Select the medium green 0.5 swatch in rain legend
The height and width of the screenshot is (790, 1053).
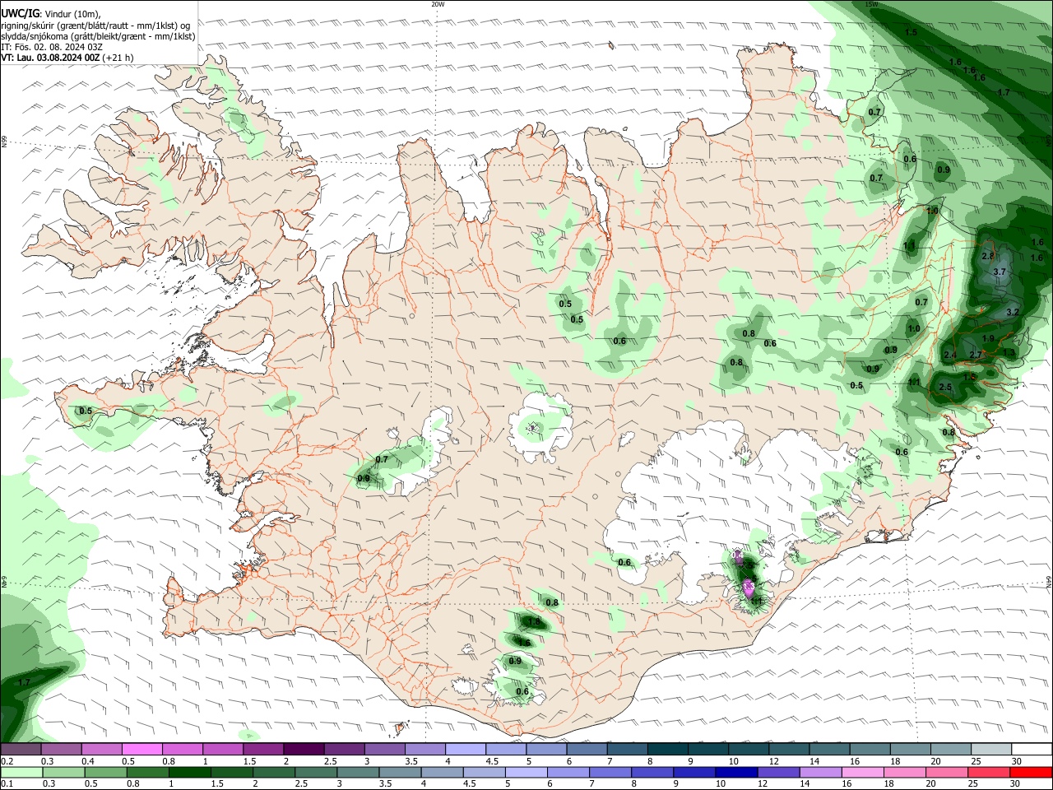point(105,772)
